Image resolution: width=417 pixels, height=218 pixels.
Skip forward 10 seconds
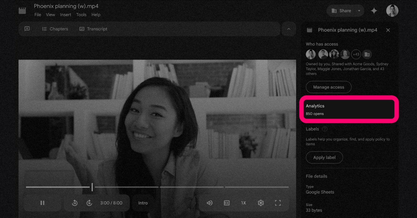tap(89, 203)
